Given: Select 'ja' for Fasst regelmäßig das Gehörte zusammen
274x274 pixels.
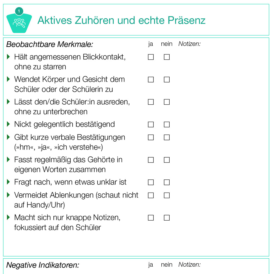Looking at the screenshot, I should (151, 160).
